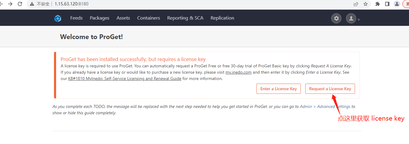Open the Chrome profile avatar

[x=397, y=4]
